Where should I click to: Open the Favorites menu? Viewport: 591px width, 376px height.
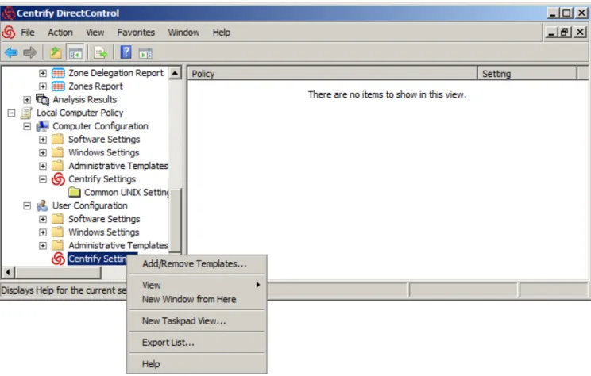136,33
